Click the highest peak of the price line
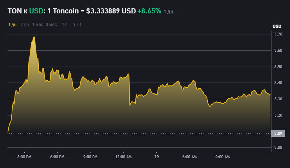 tap(34, 37)
